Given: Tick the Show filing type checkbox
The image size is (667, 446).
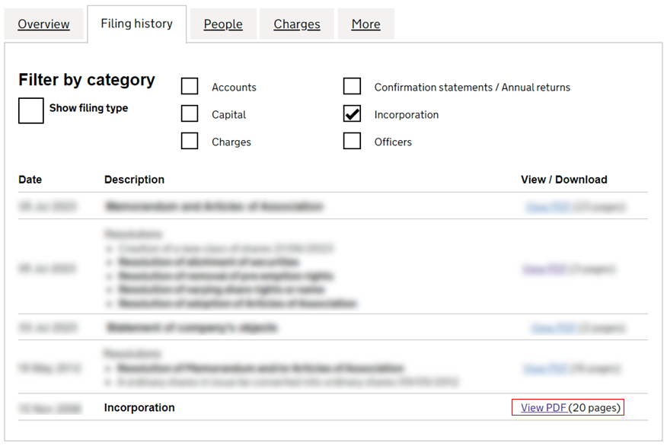Looking at the screenshot, I should tap(31, 110).
